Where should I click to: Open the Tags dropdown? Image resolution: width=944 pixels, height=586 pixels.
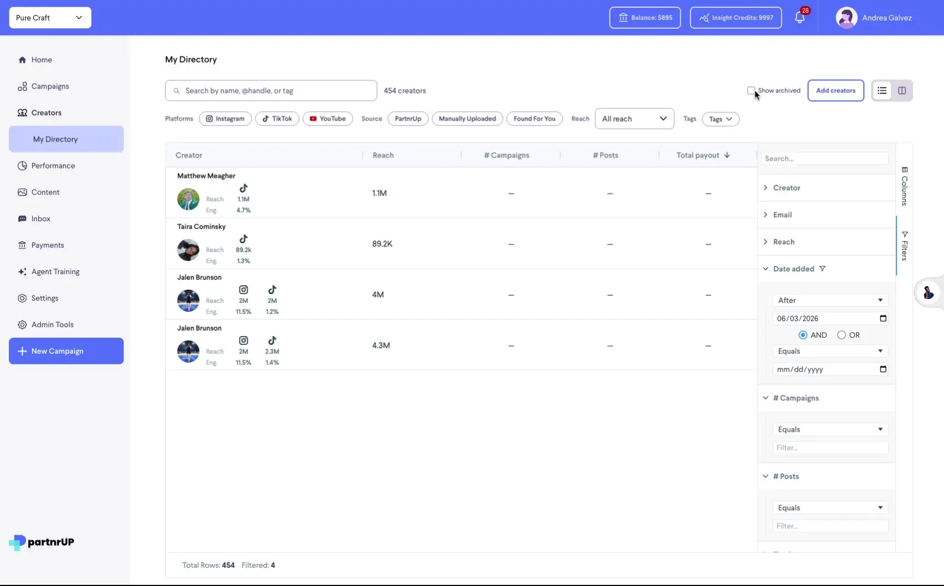721,119
